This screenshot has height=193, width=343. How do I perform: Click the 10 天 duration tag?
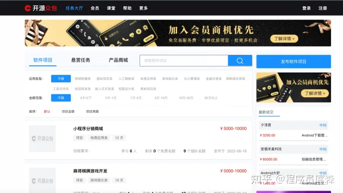pos(119,180)
